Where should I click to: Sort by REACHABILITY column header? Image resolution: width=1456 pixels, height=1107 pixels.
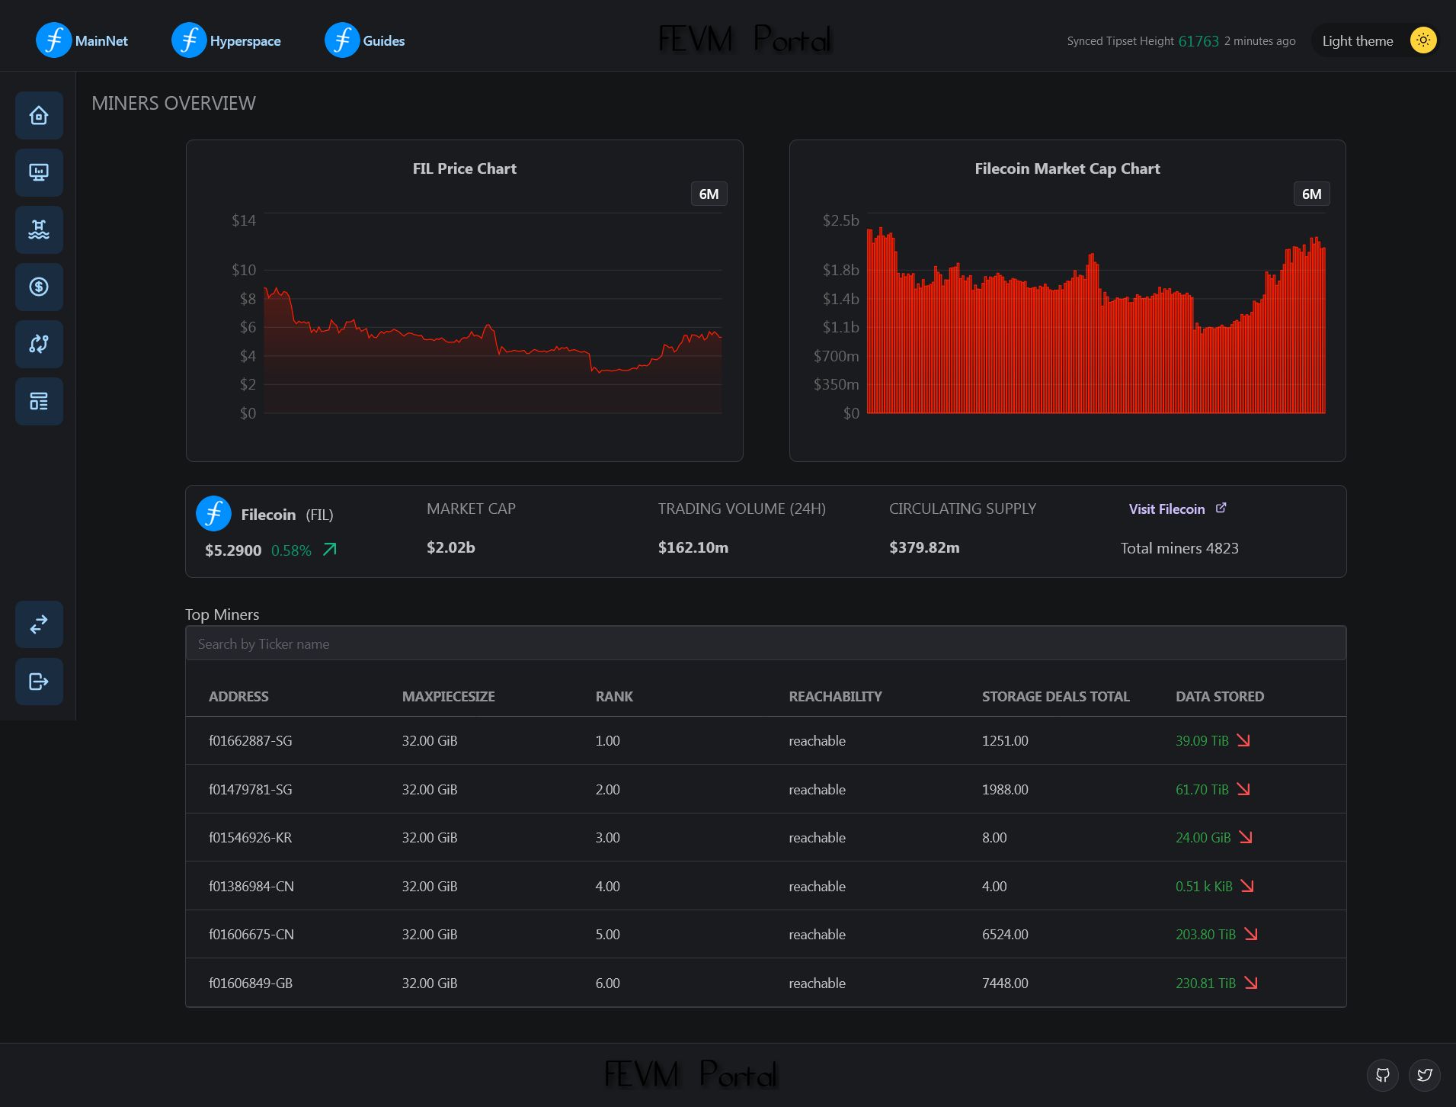835,696
